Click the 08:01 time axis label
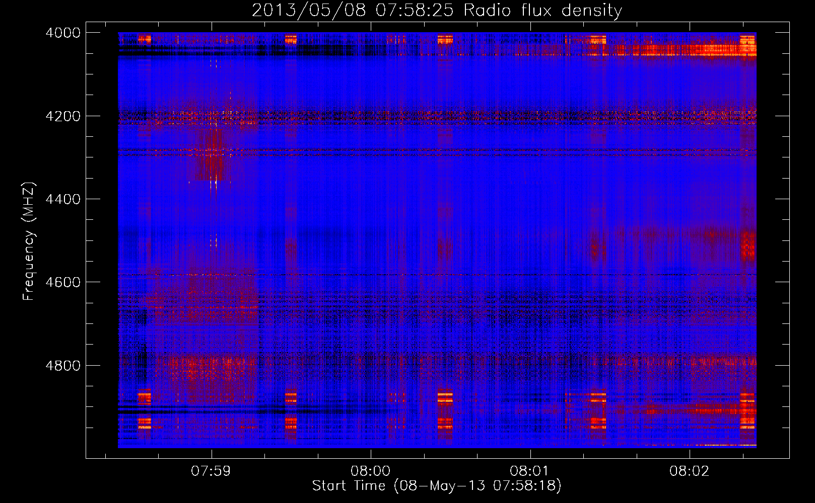The height and width of the screenshot is (503, 815). pyautogui.click(x=530, y=471)
